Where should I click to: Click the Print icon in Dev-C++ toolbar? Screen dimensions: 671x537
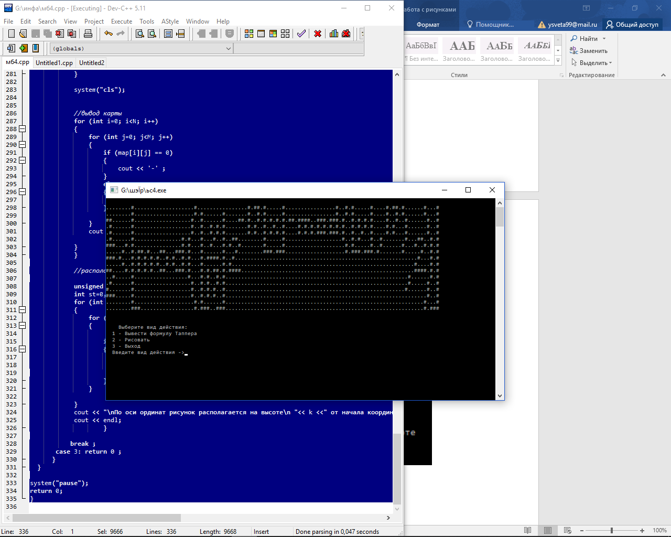[x=88, y=34]
